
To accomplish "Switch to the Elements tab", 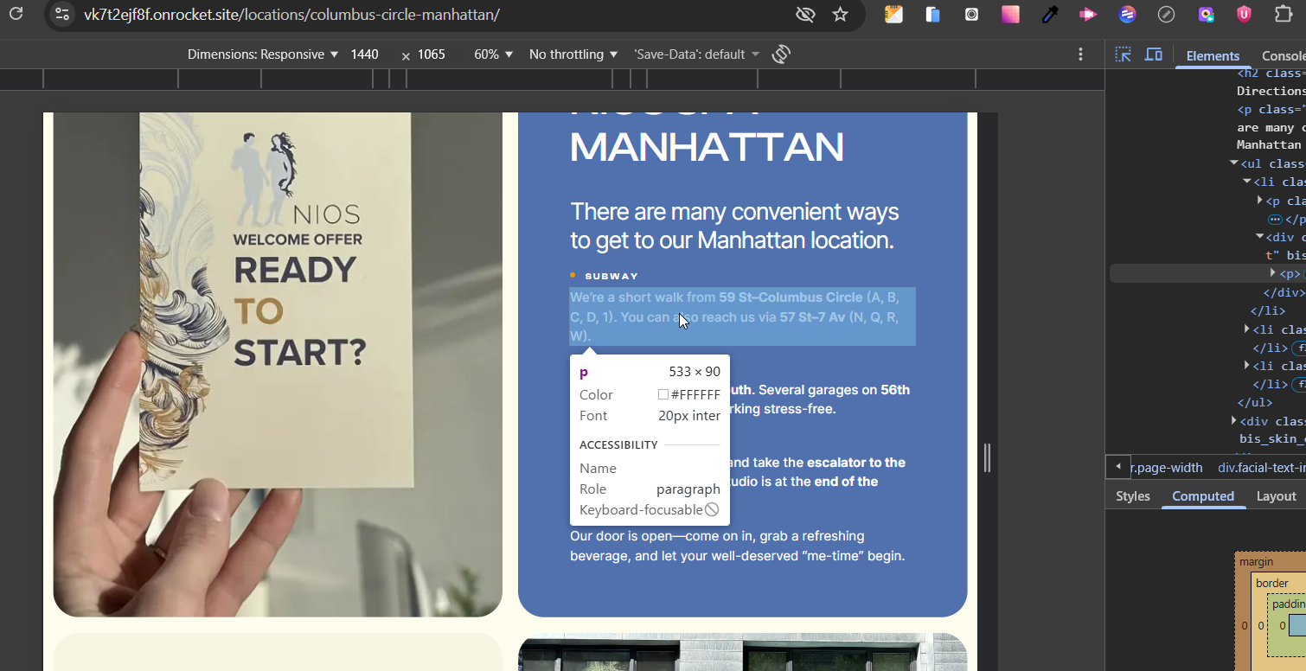I will point(1213,56).
